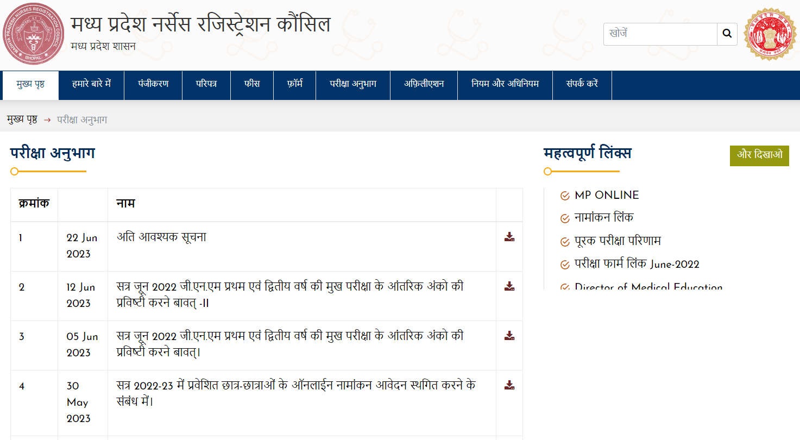Open the नियम और अधिनियम menu
Viewport: 800px width, 440px height.
(x=505, y=84)
